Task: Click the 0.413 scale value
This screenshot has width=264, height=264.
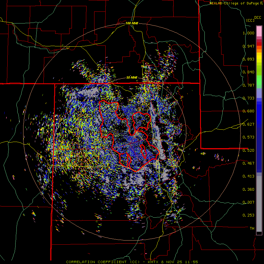Action: coord(248,176)
